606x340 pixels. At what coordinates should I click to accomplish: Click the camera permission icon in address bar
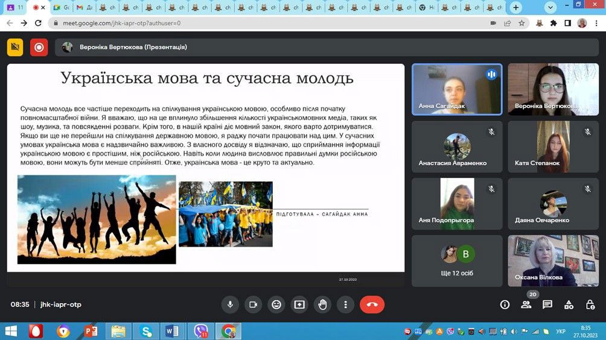(493, 23)
